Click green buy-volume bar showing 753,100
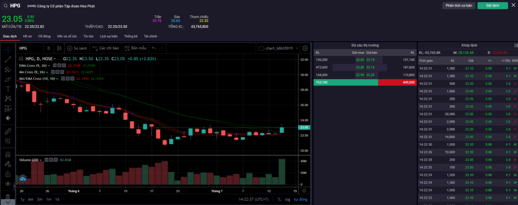The image size is (518, 205). coord(346,83)
